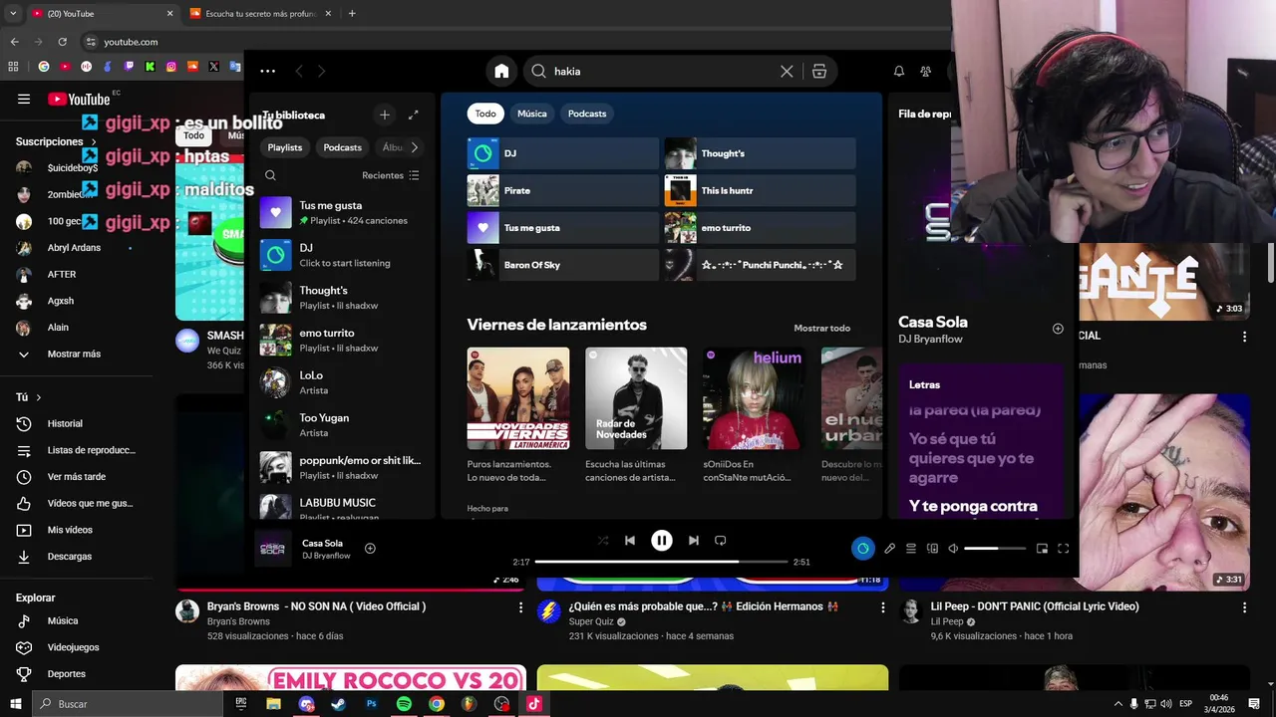Viewport: 1276px width, 717px height.
Task: Search within Tu biblioteca
Action: (x=270, y=175)
